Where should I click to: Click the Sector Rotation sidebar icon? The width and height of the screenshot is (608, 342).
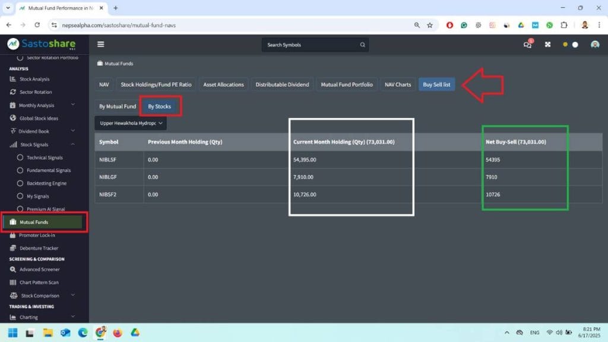tap(13, 92)
